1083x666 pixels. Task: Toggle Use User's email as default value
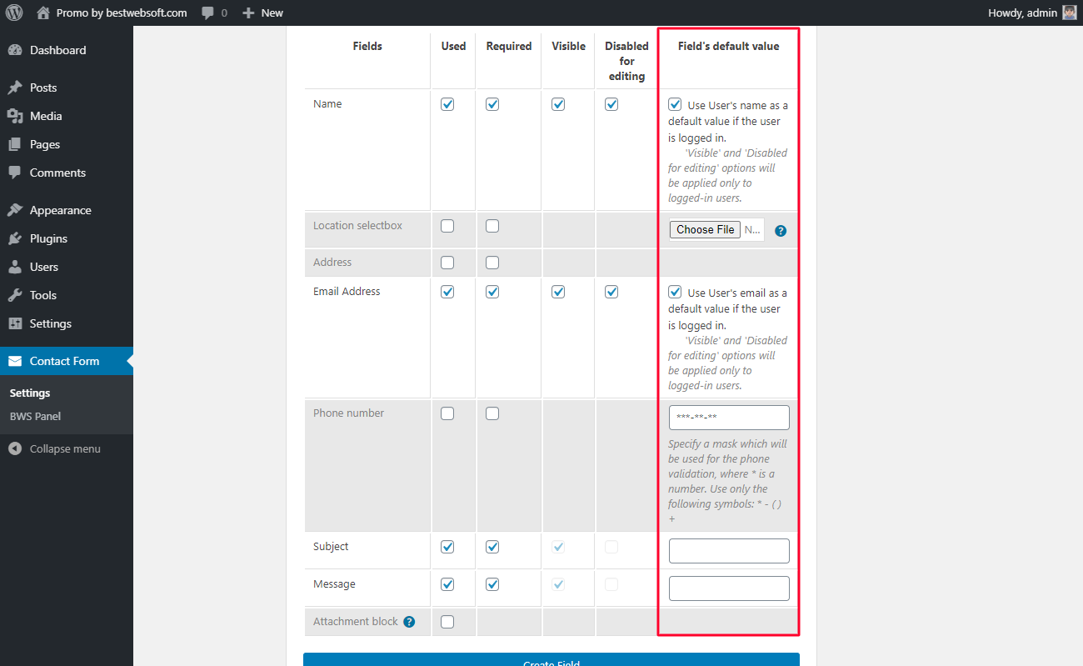coord(675,293)
